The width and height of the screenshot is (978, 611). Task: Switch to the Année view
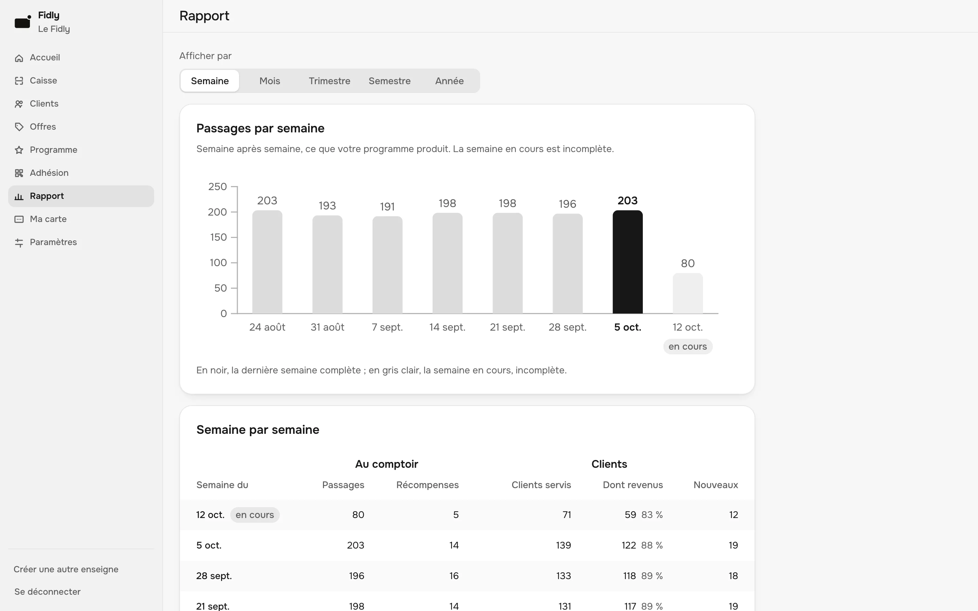pyautogui.click(x=449, y=81)
